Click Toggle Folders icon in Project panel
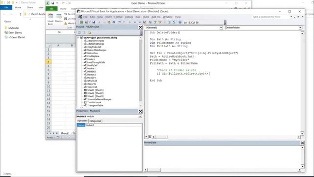The image size is (314, 177). tap(90, 32)
